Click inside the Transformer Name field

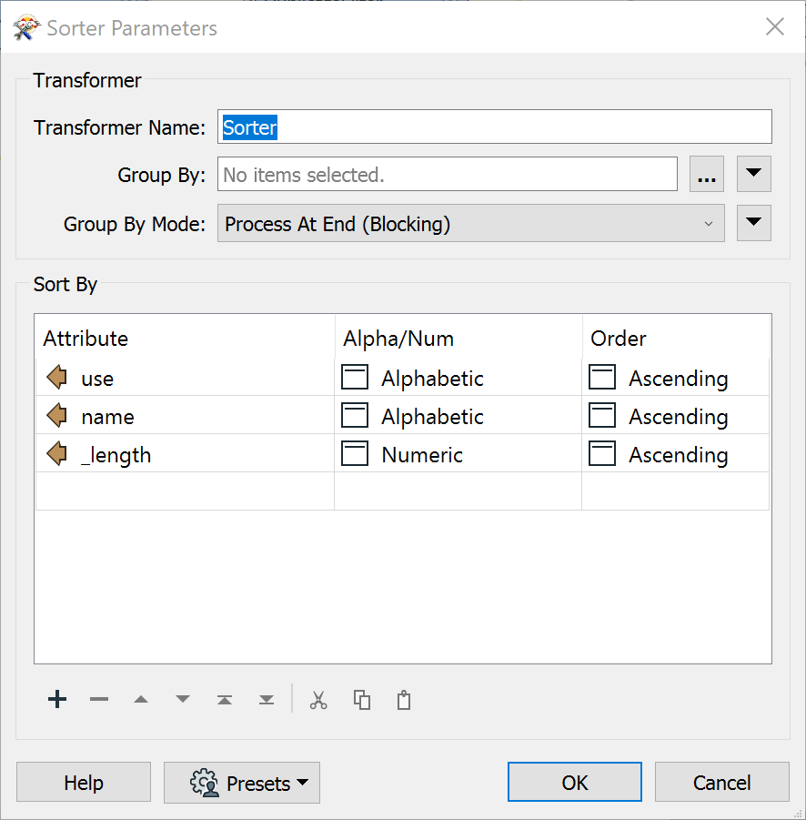(x=494, y=127)
